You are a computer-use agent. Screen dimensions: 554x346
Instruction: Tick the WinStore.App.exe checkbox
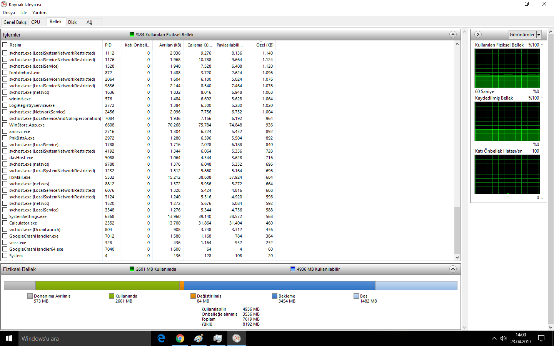click(x=5, y=125)
